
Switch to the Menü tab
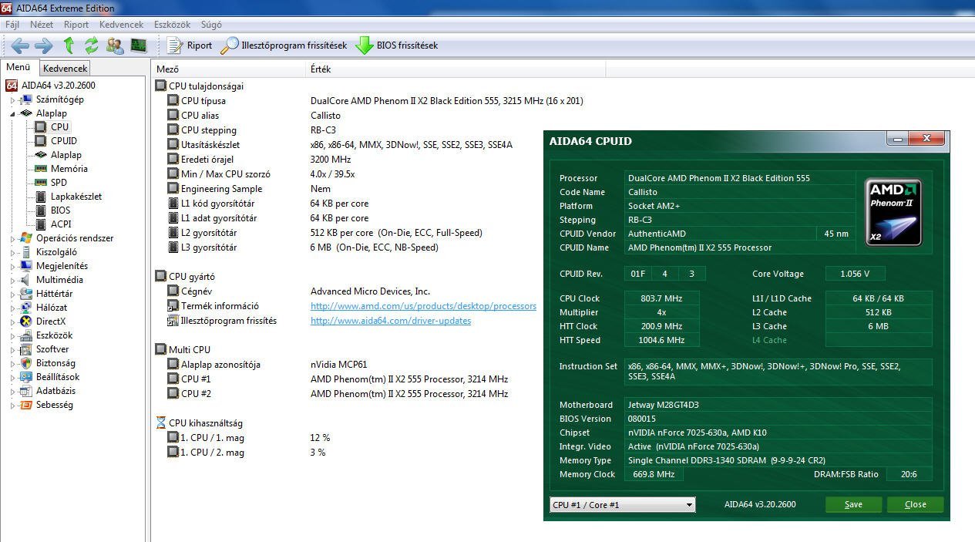tap(18, 67)
